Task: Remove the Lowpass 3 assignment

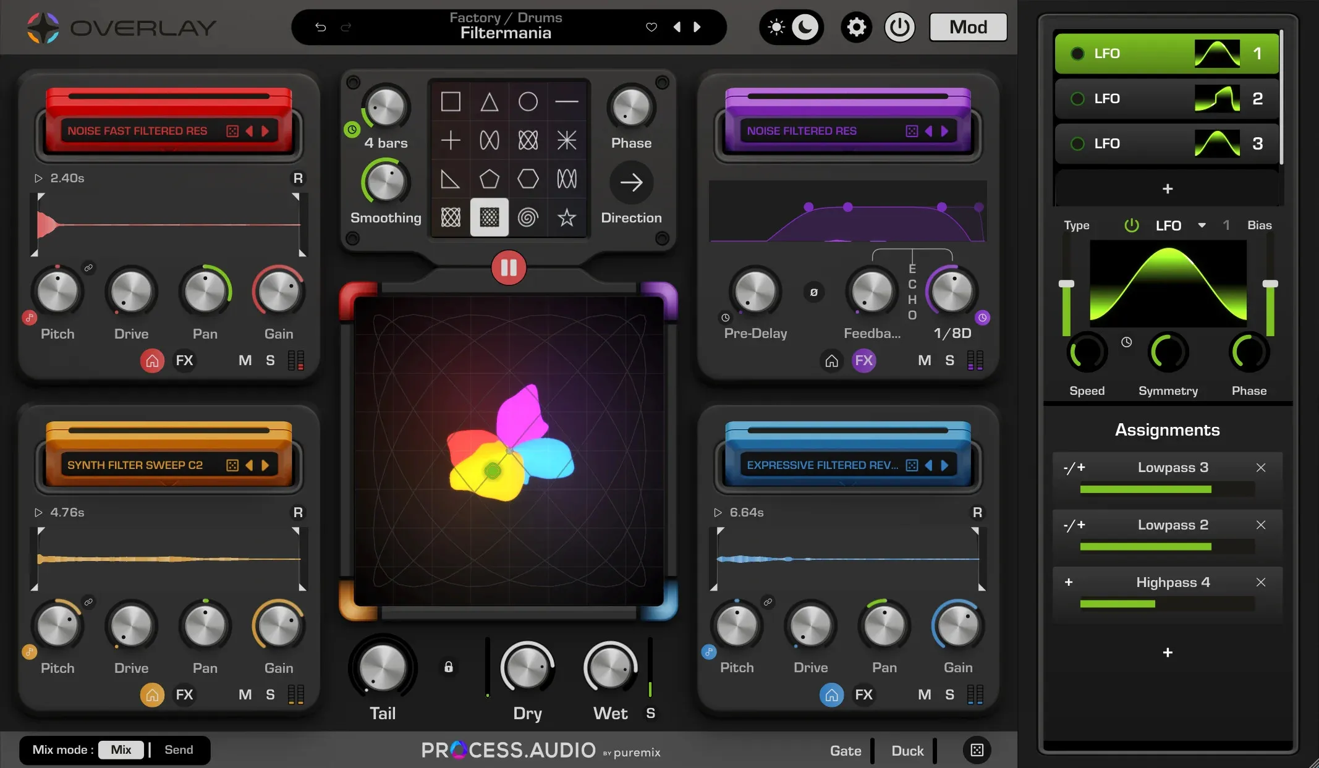Action: (x=1261, y=468)
